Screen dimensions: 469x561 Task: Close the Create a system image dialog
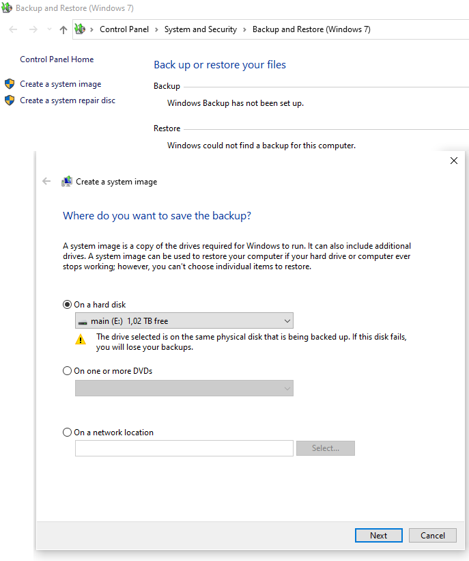tap(454, 161)
